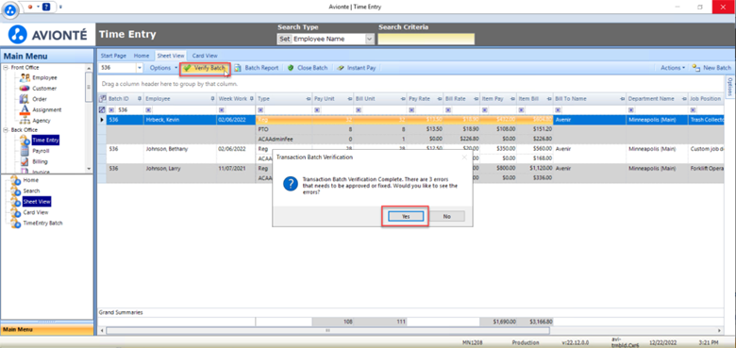The image size is (736, 348).
Task: Open the Home icon in lower navigation panel
Action: [15, 180]
